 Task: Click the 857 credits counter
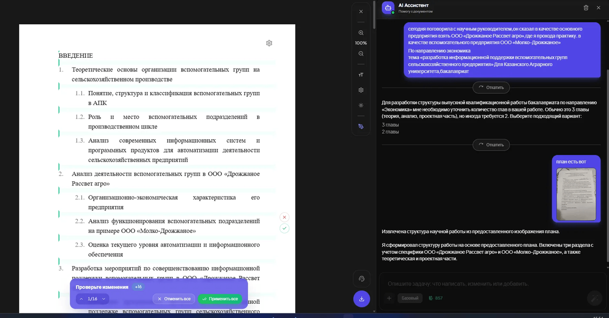point(435,298)
